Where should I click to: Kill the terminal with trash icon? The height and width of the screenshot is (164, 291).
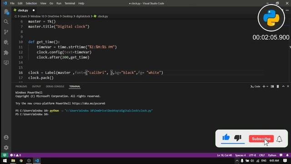278,87
